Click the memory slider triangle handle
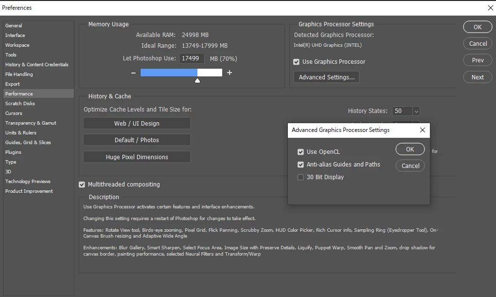 (x=197, y=81)
